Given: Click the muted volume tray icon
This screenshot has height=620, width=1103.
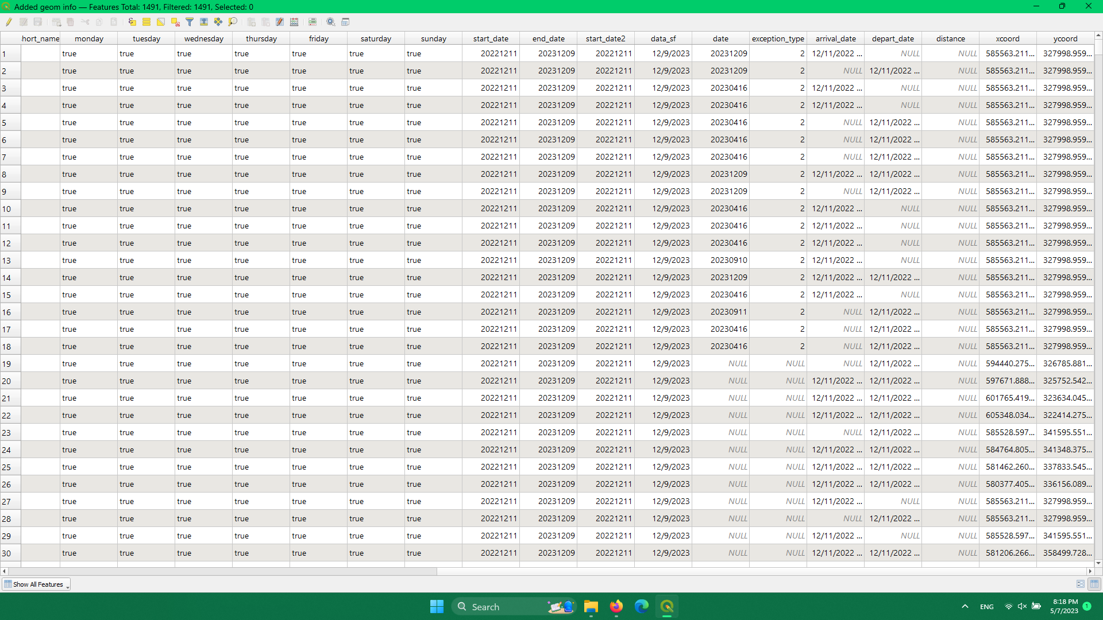Looking at the screenshot, I should tap(1022, 606).
